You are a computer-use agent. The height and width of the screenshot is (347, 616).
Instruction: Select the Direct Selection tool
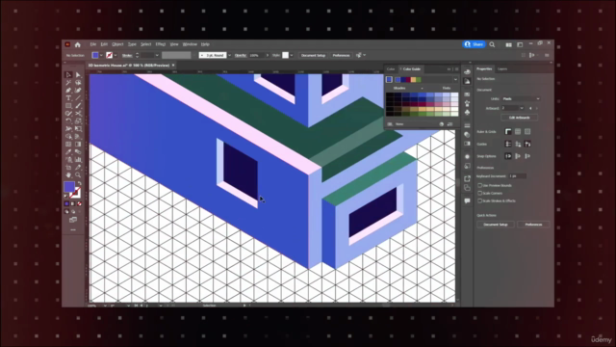[x=78, y=75]
